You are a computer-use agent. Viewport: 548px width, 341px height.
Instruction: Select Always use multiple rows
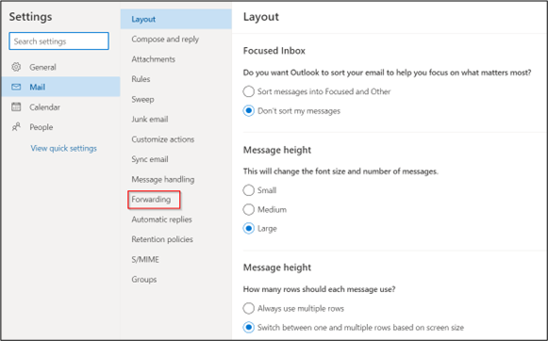[x=248, y=308]
